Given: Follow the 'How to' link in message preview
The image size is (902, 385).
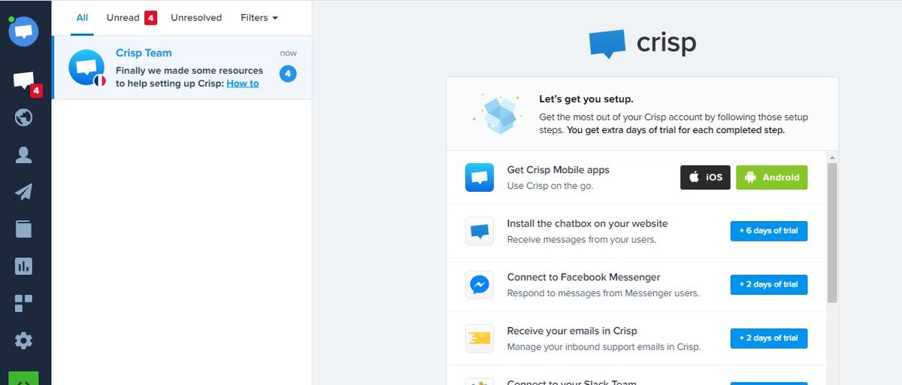Looking at the screenshot, I should coord(243,83).
